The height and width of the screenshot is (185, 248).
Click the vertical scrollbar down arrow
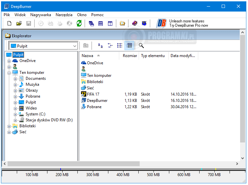point(242,158)
